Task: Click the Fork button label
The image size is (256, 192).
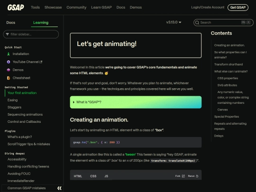Action: [178, 176]
